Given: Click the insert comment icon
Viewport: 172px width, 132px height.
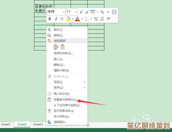Looking at the screenshot, I should point(49,93).
